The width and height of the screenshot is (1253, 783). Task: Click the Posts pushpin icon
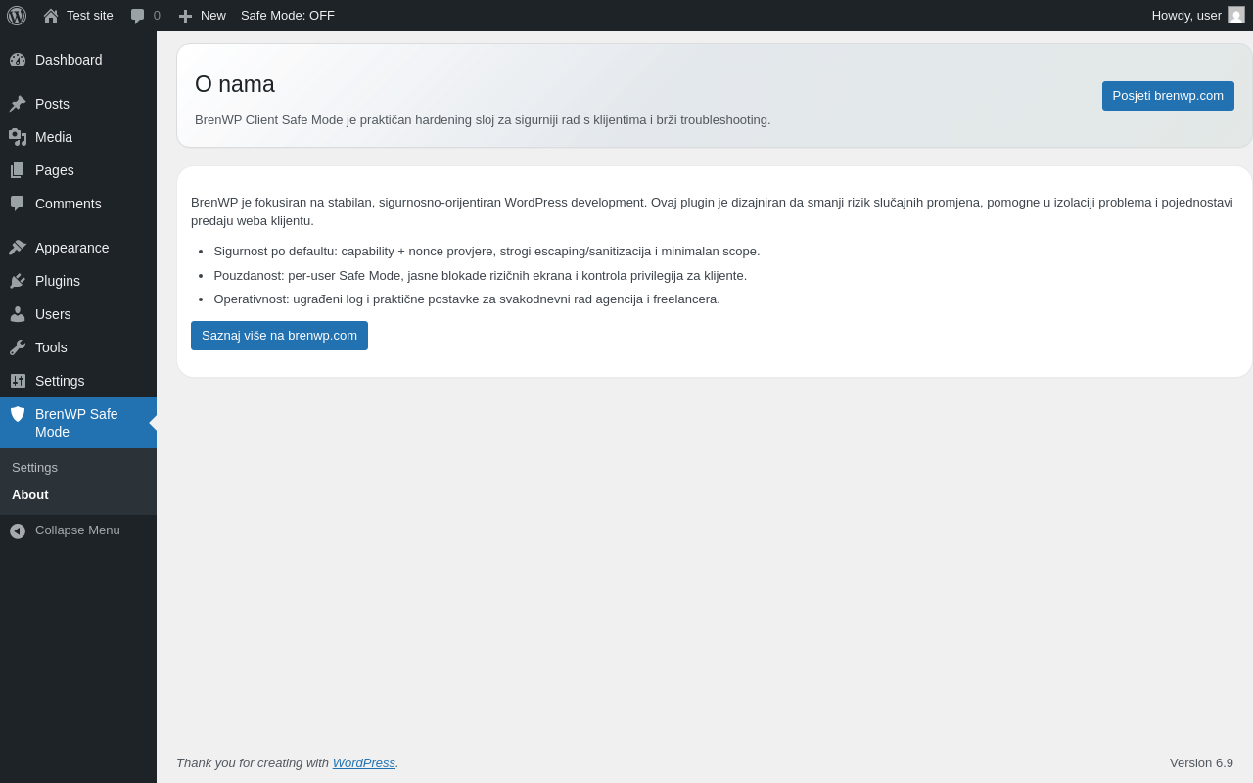18,104
